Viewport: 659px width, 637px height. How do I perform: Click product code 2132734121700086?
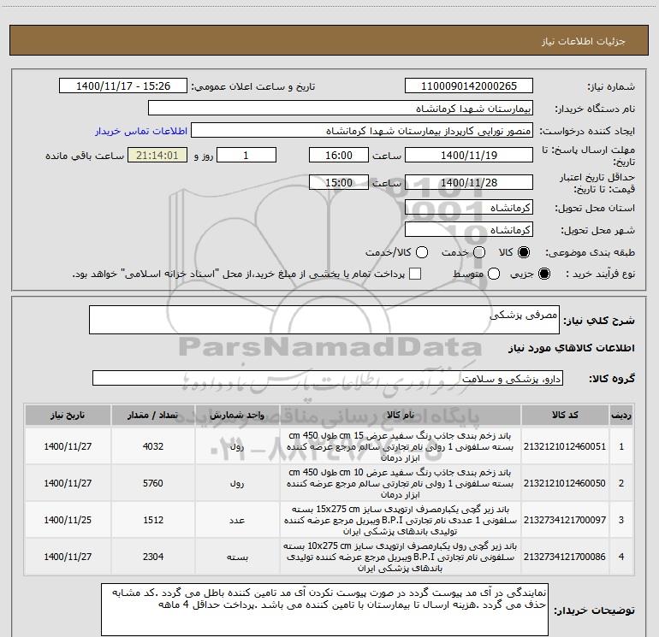[x=565, y=557]
